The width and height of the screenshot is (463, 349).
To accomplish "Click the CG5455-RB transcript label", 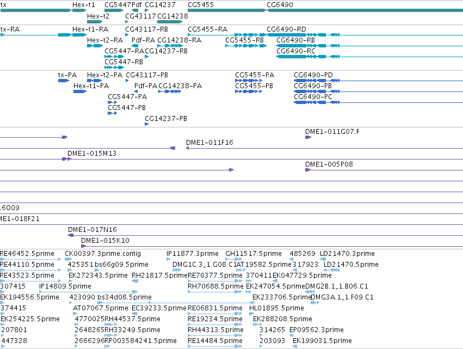I will [x=244, y=40].
